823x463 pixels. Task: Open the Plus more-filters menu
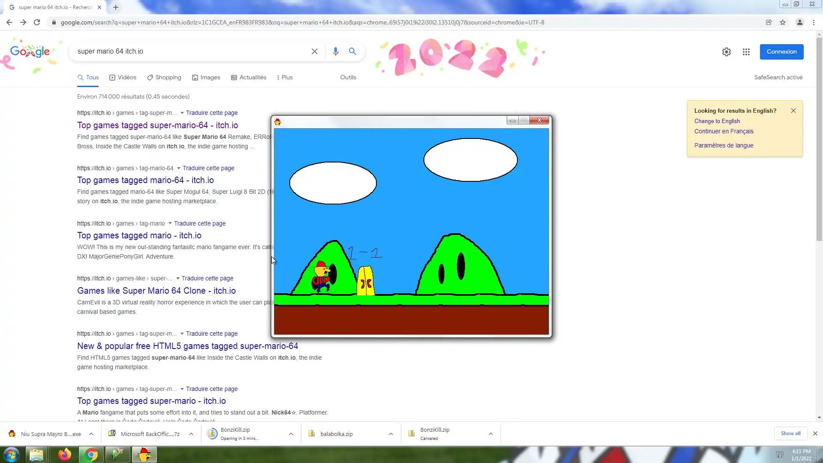tap(285, 78)
